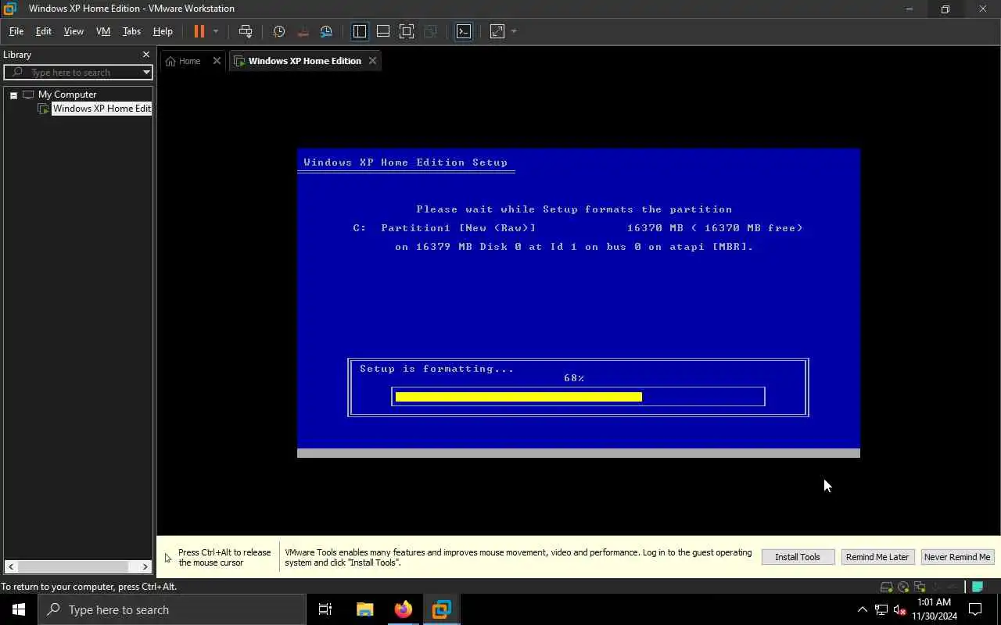Click the stretch guest display icon
Screen dimensions: 1001x625
click(497, 31)
